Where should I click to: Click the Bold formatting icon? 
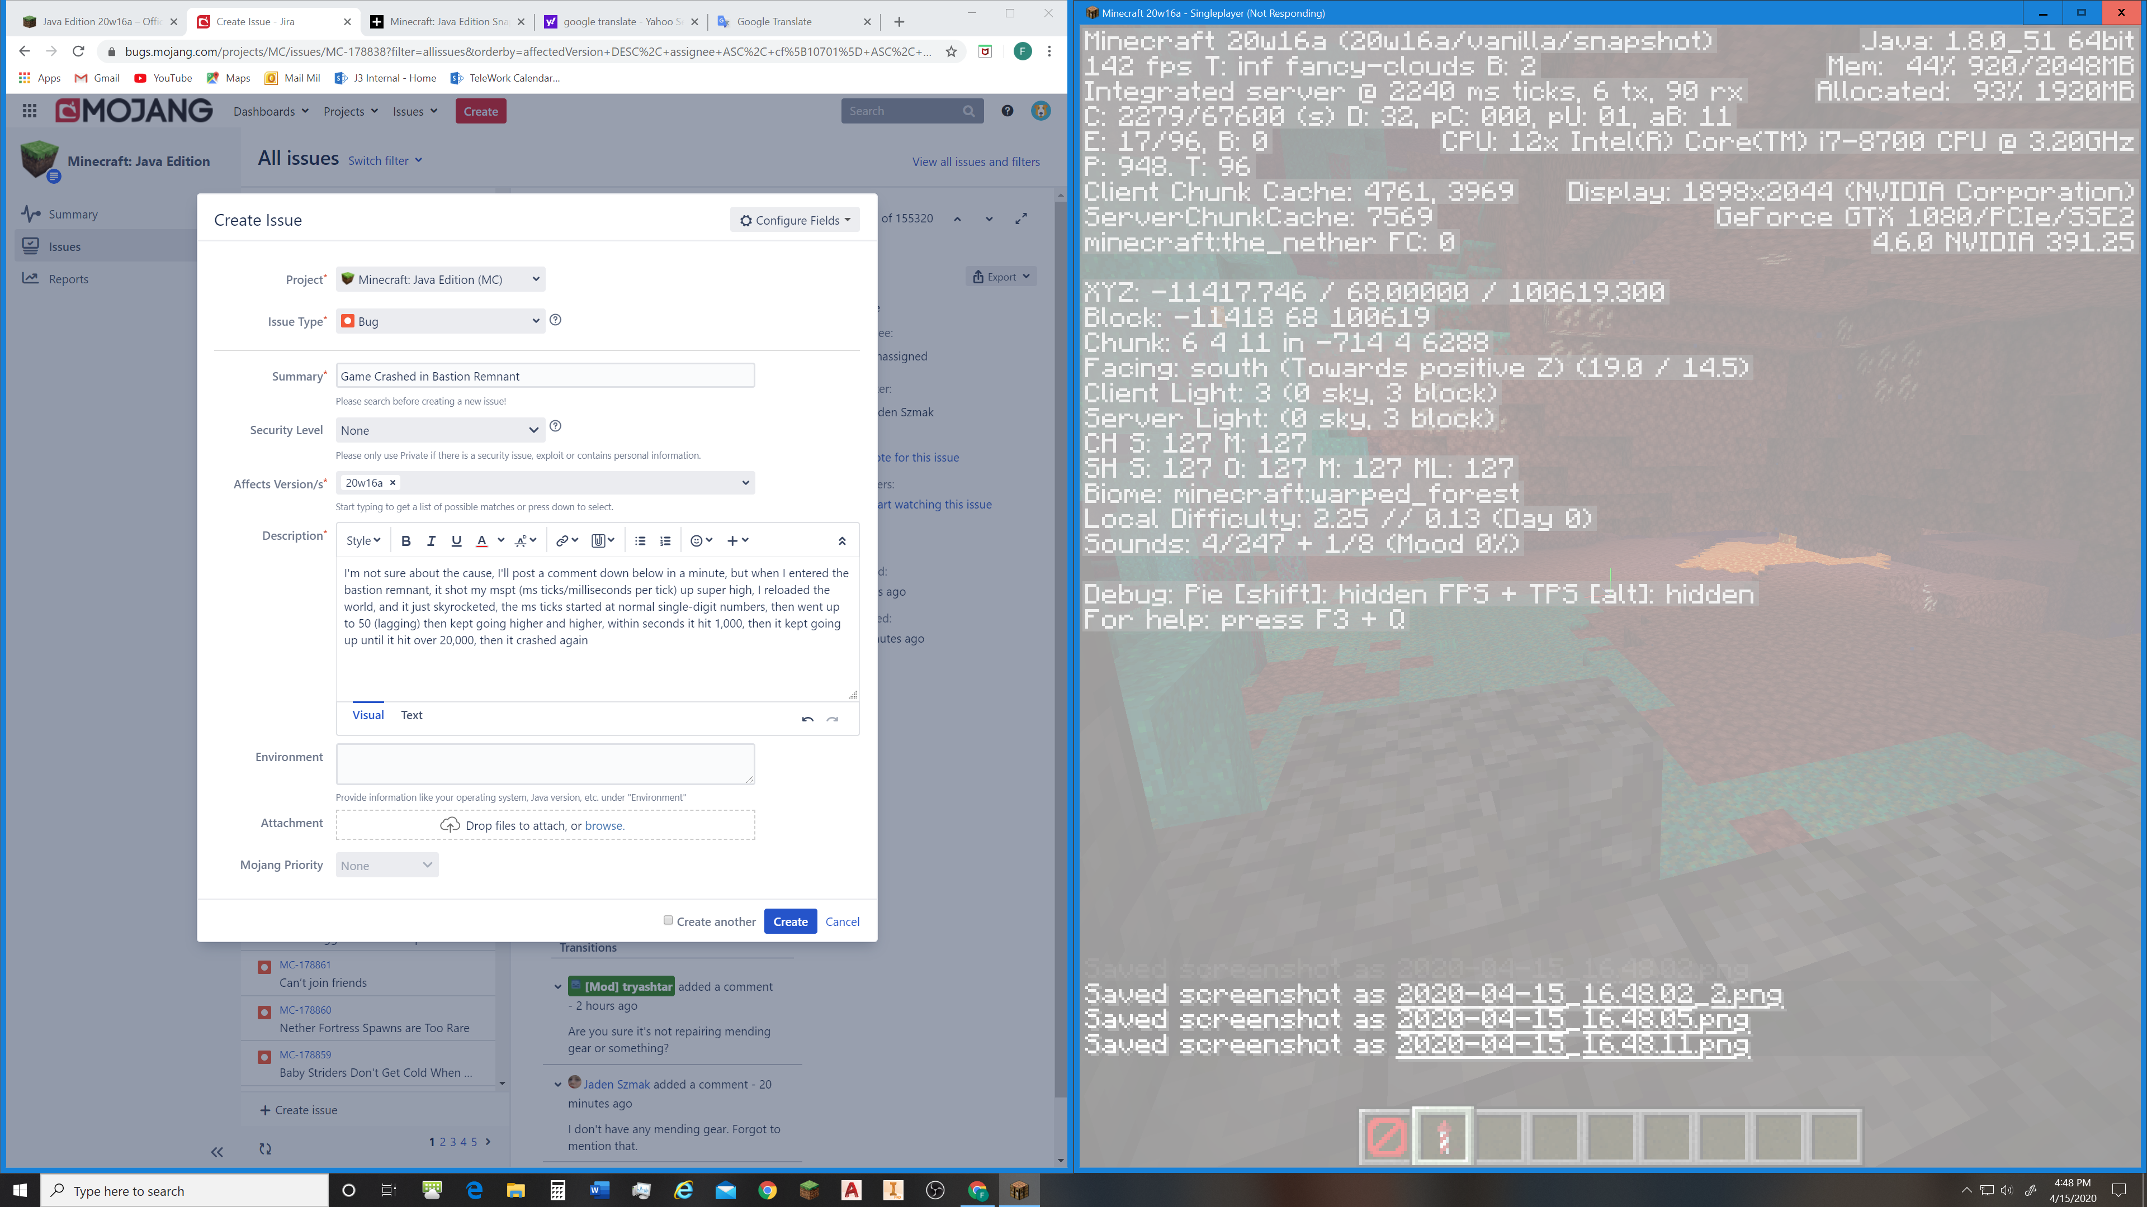coord(406,540)
